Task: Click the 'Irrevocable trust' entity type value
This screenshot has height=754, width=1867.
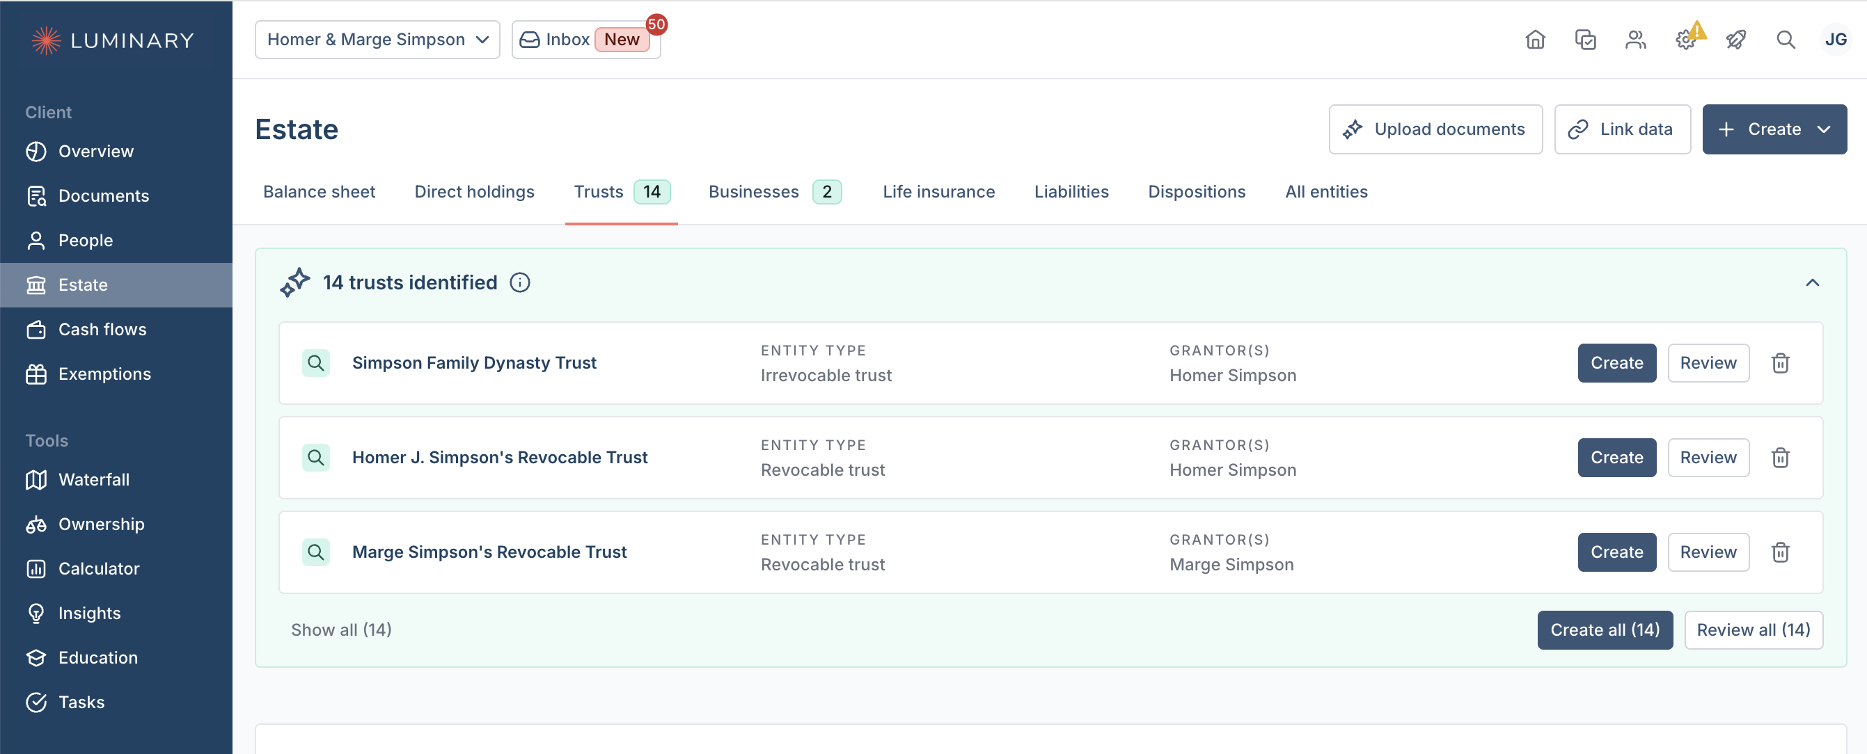Action: tap(826, 375)
